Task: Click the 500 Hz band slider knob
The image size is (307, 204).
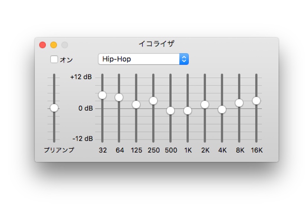Action: 170,111
